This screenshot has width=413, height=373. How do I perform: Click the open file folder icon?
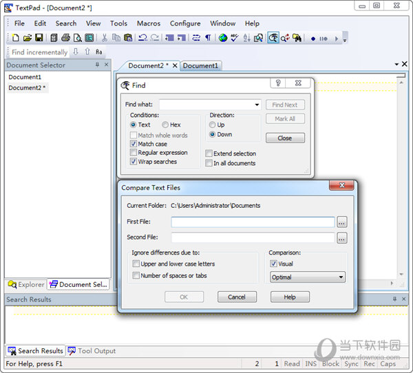pos(27,38)
